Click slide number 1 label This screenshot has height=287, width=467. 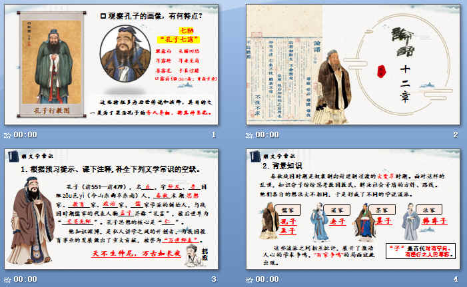214,135
